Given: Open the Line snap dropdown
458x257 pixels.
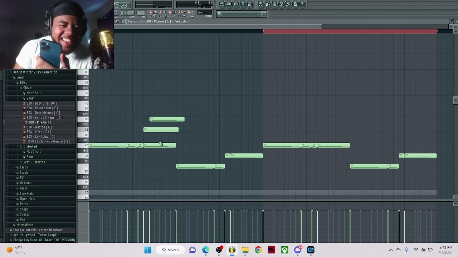Looking at the screenshot, I should click(205, 13).
